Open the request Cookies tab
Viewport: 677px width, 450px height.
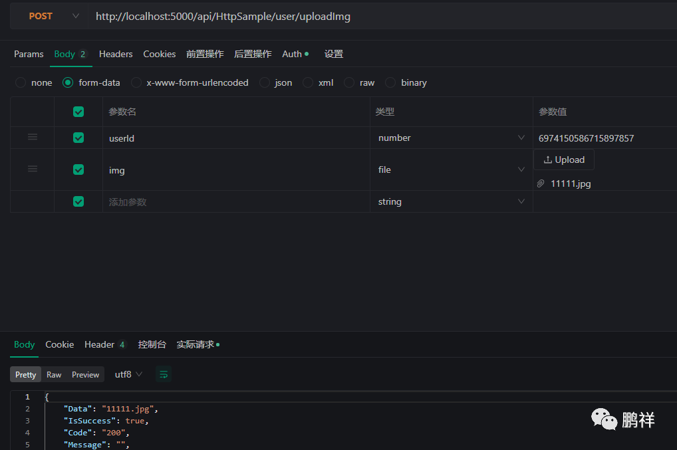pos(160,54)
